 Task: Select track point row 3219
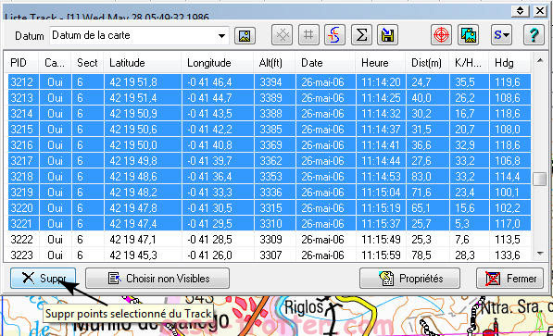point(270,193)
